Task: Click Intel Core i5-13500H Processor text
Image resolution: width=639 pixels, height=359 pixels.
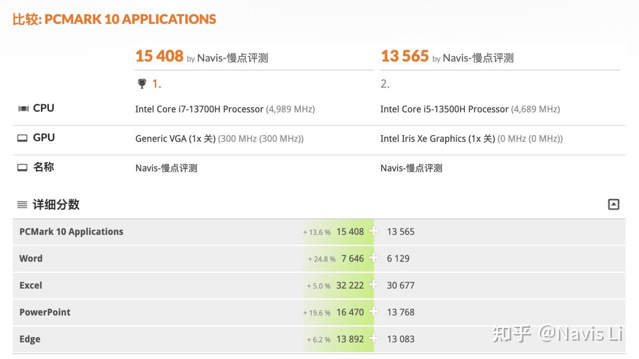Action: pos(445,109)
